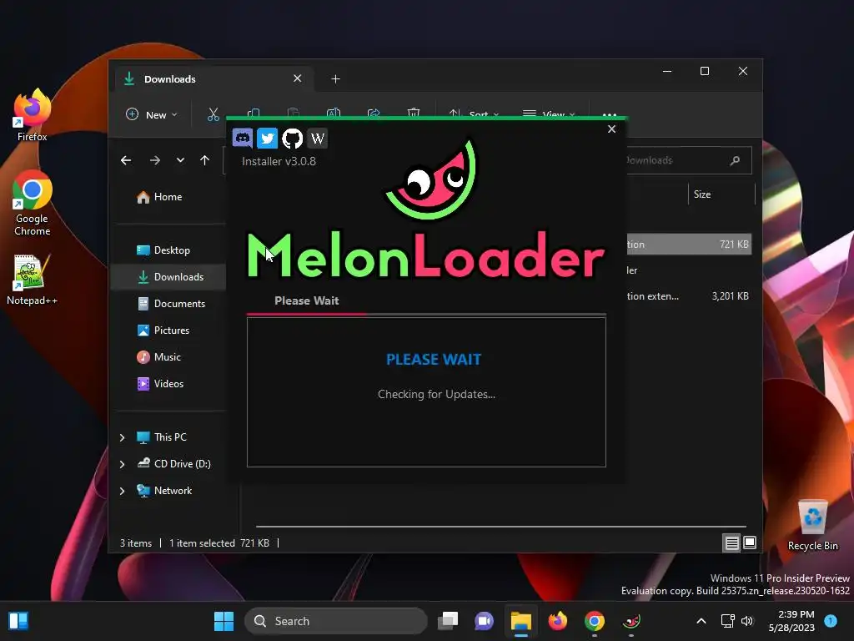
Task: Switch to details view layout icon
Action: coord(731,543)
